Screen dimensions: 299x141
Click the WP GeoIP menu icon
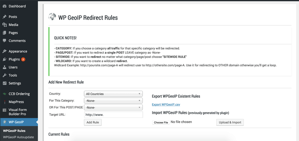(4, 122)
